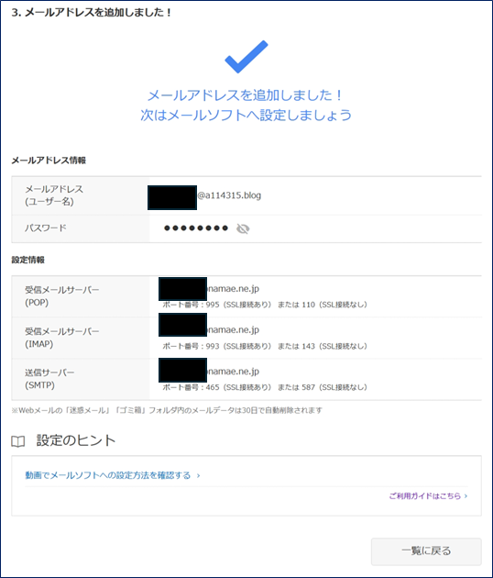Click the 送信サーバー (SMTP) label
The image size is (493, 578).
tap(49, 379)
